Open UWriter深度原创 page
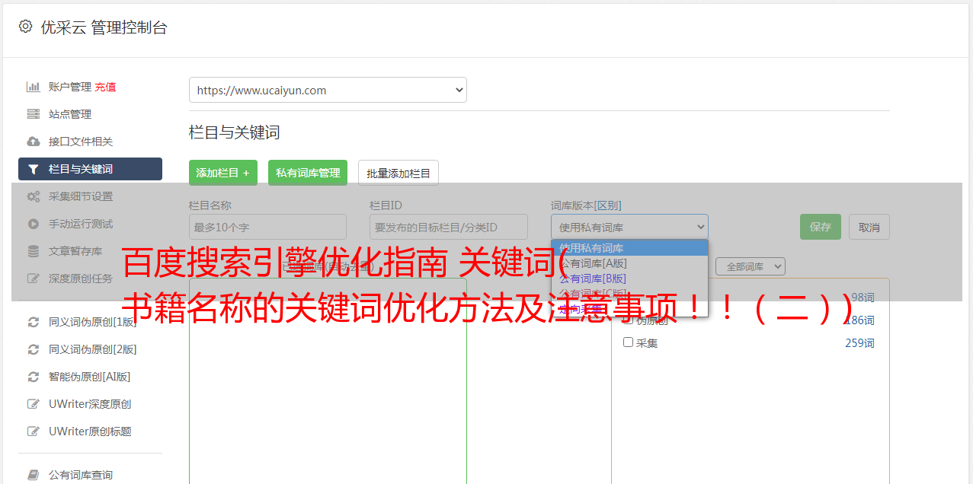 point(90,404)
